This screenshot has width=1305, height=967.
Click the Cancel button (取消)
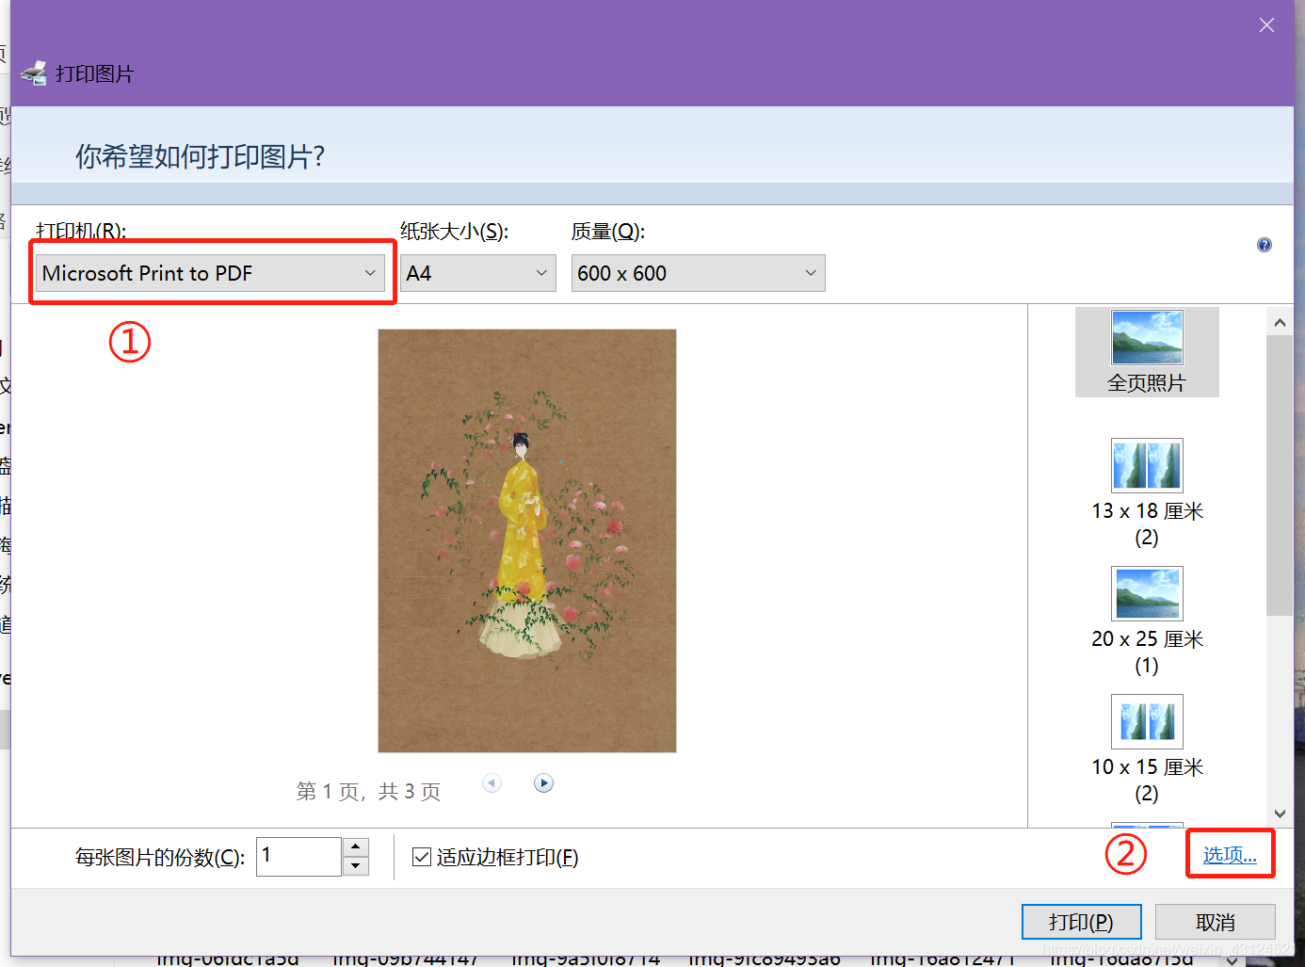click(x=1215, y=922)
